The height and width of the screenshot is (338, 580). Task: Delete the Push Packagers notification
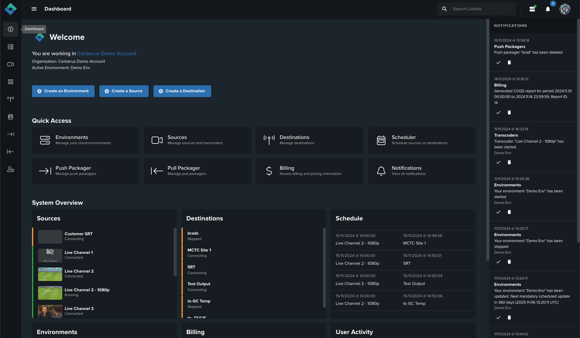tap(509, 62)
